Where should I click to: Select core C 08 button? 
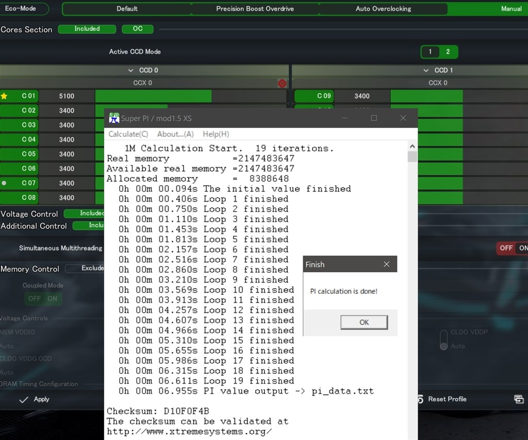[19, 198]
